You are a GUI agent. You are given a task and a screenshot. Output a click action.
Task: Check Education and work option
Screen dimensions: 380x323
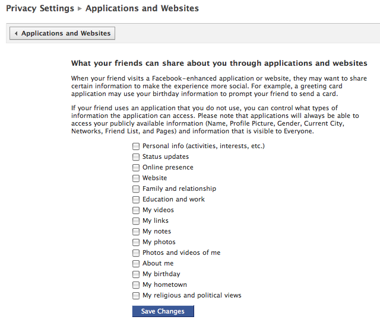pyautogui.click(x=136, y=200)
